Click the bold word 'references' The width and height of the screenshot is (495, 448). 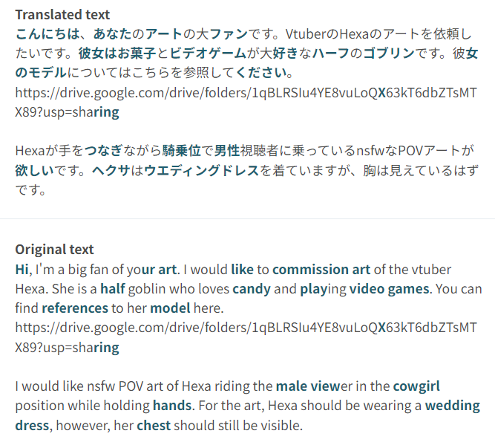pyautogui.click(x=75, y=308)
